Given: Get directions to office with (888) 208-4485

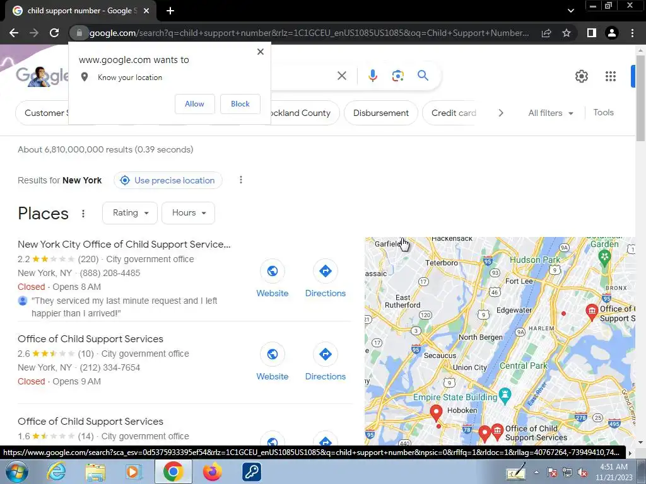Looking at the screenshot, I should click(325, 279).
